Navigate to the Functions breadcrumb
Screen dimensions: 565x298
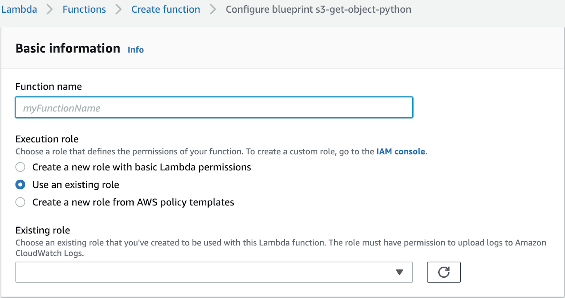(84, 9)
